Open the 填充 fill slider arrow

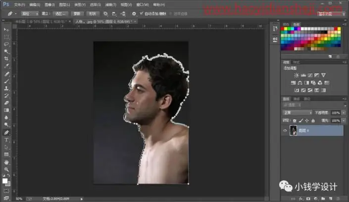[x=344, y=121]
